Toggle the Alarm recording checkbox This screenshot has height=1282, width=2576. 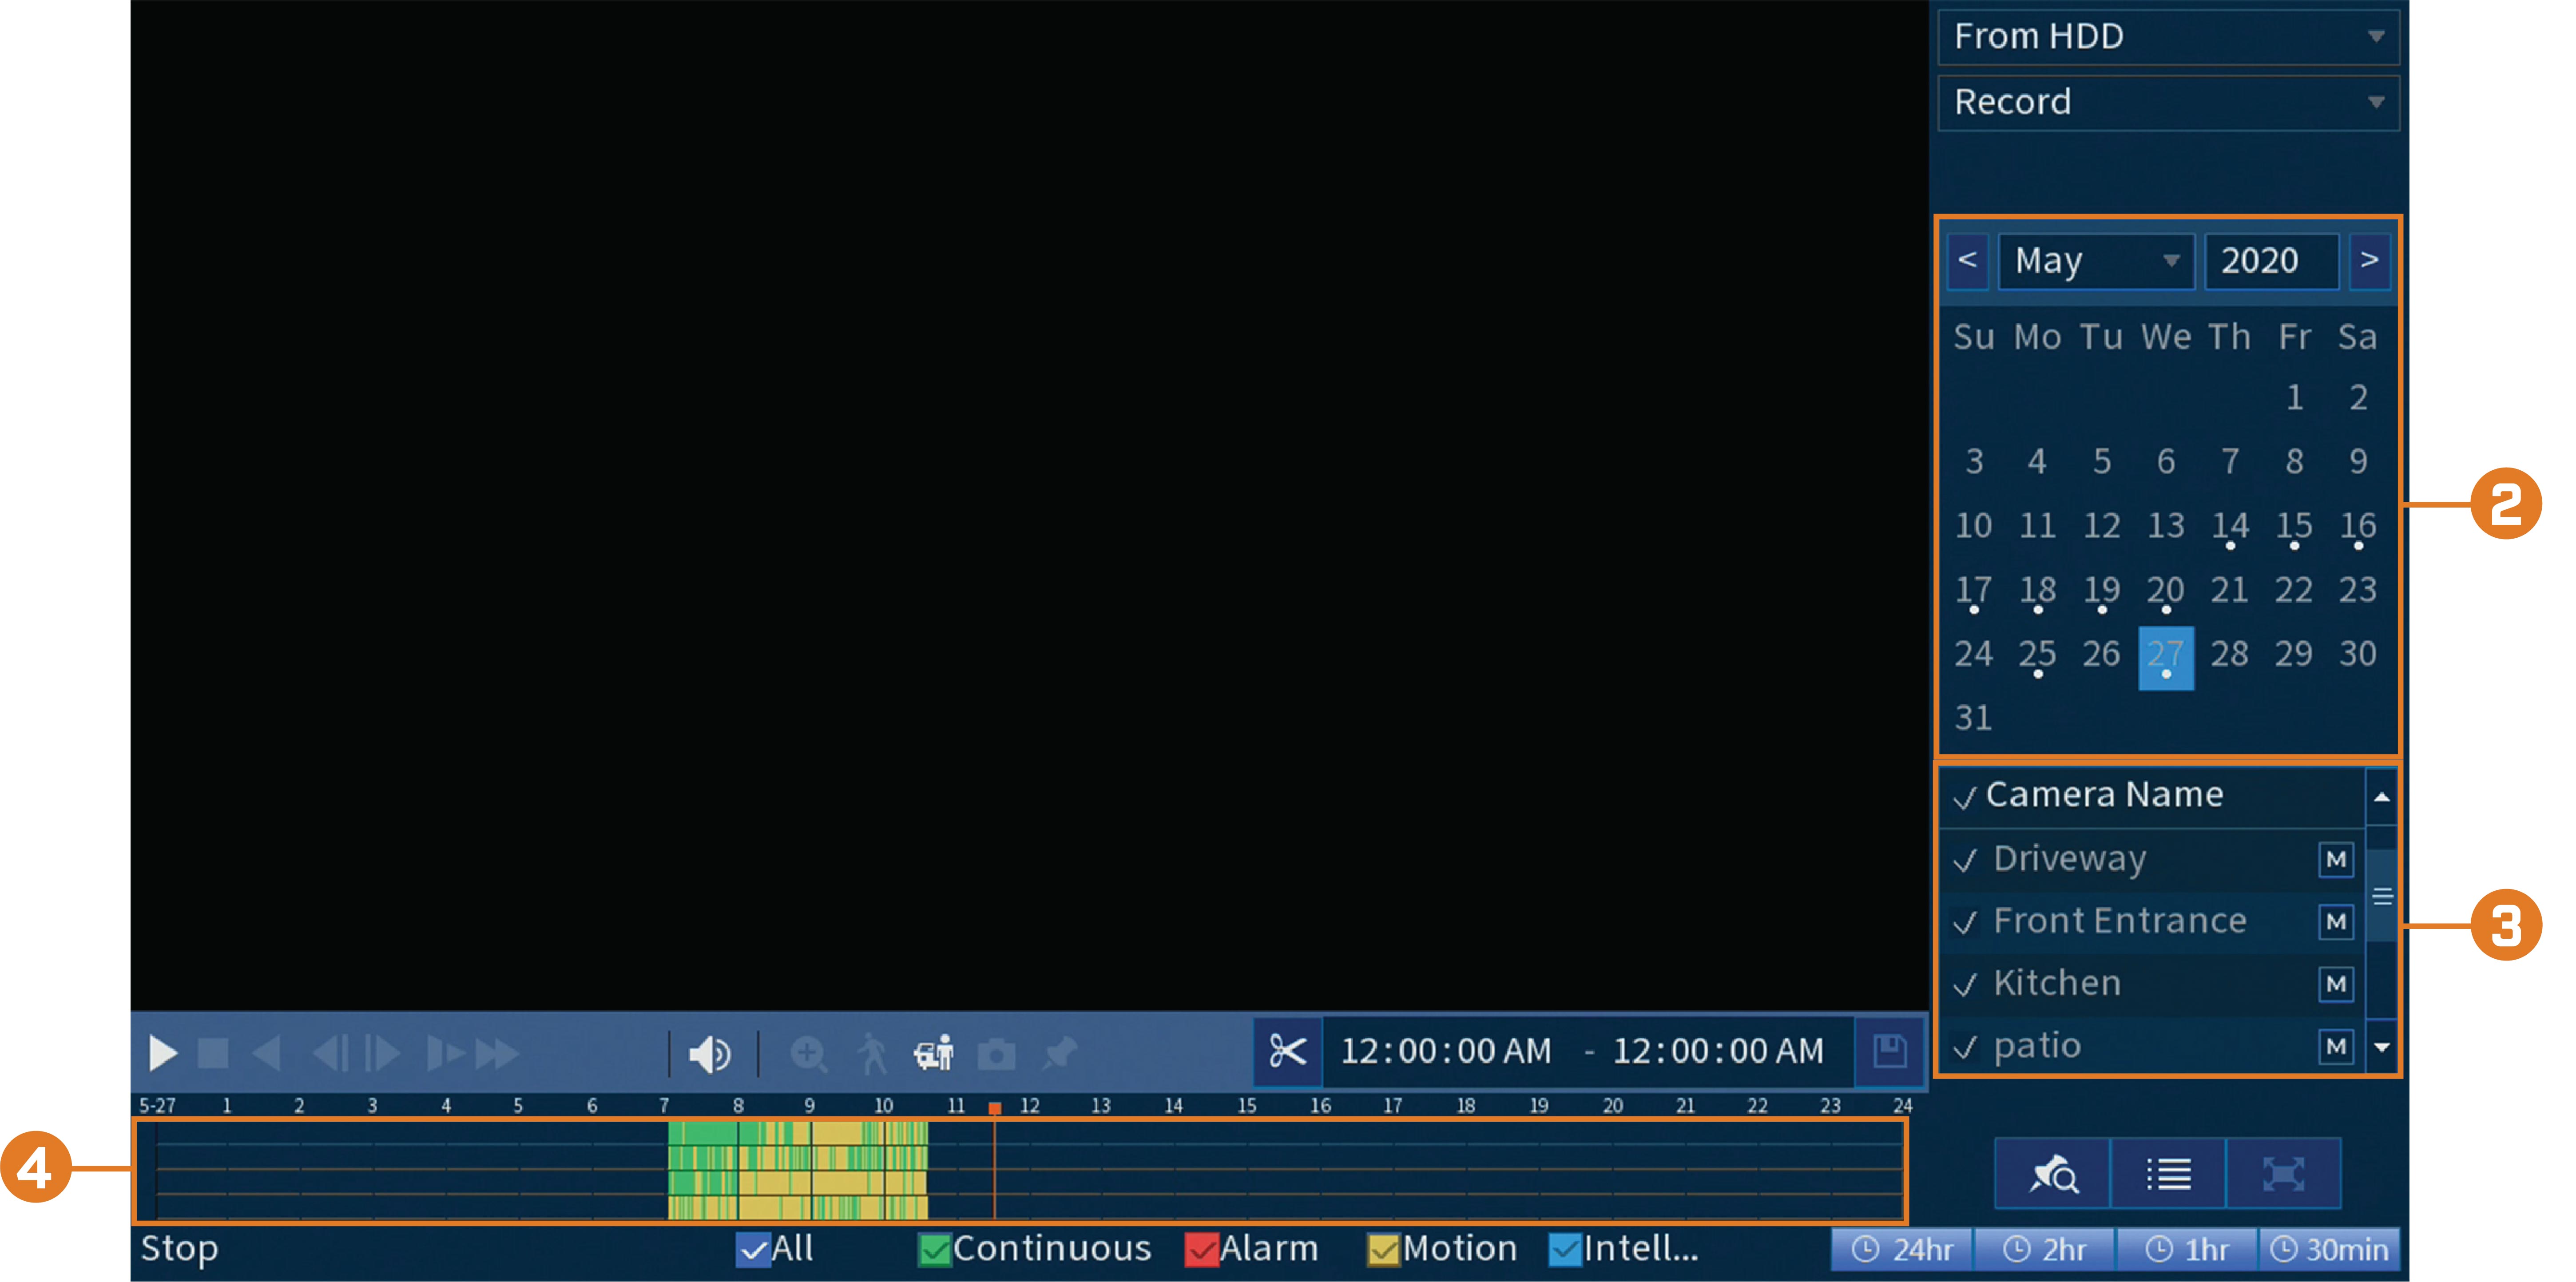click(1201, 1250)
